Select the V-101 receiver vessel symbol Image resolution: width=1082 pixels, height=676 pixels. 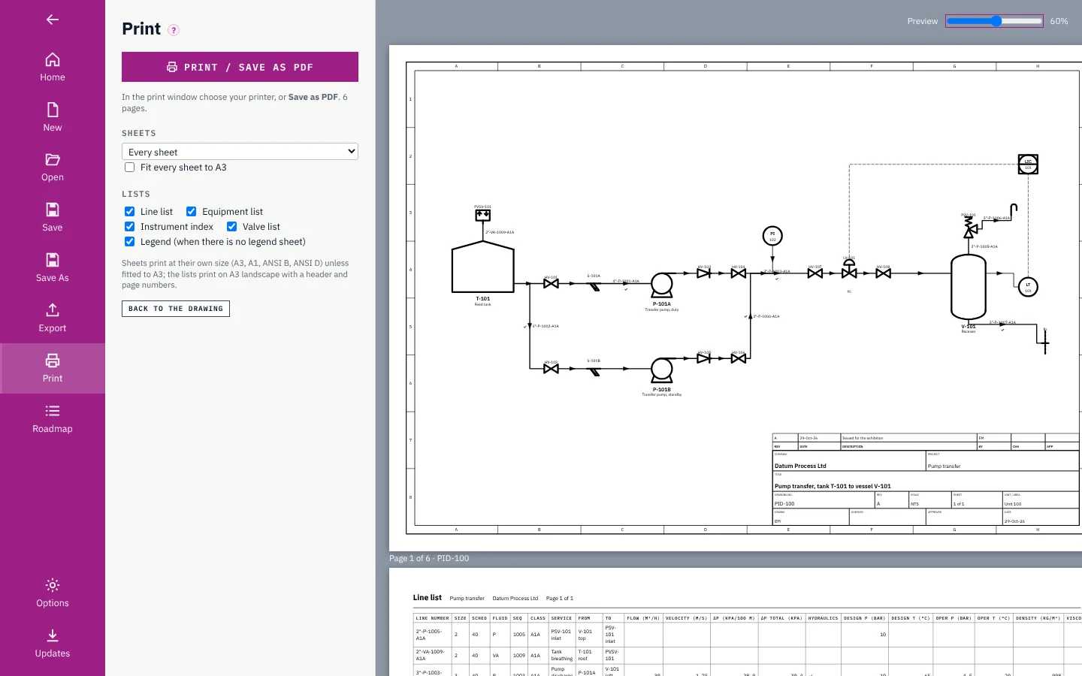[x=969, y=287]
